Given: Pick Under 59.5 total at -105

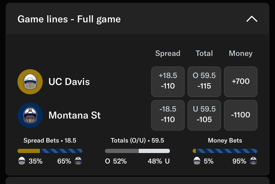Looking at the screenshot, I should (204, 115).
